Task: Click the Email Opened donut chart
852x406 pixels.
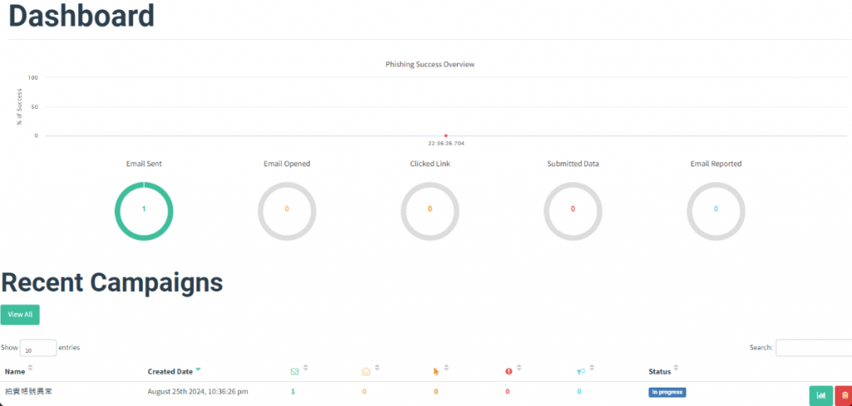Action: [287, 210]
